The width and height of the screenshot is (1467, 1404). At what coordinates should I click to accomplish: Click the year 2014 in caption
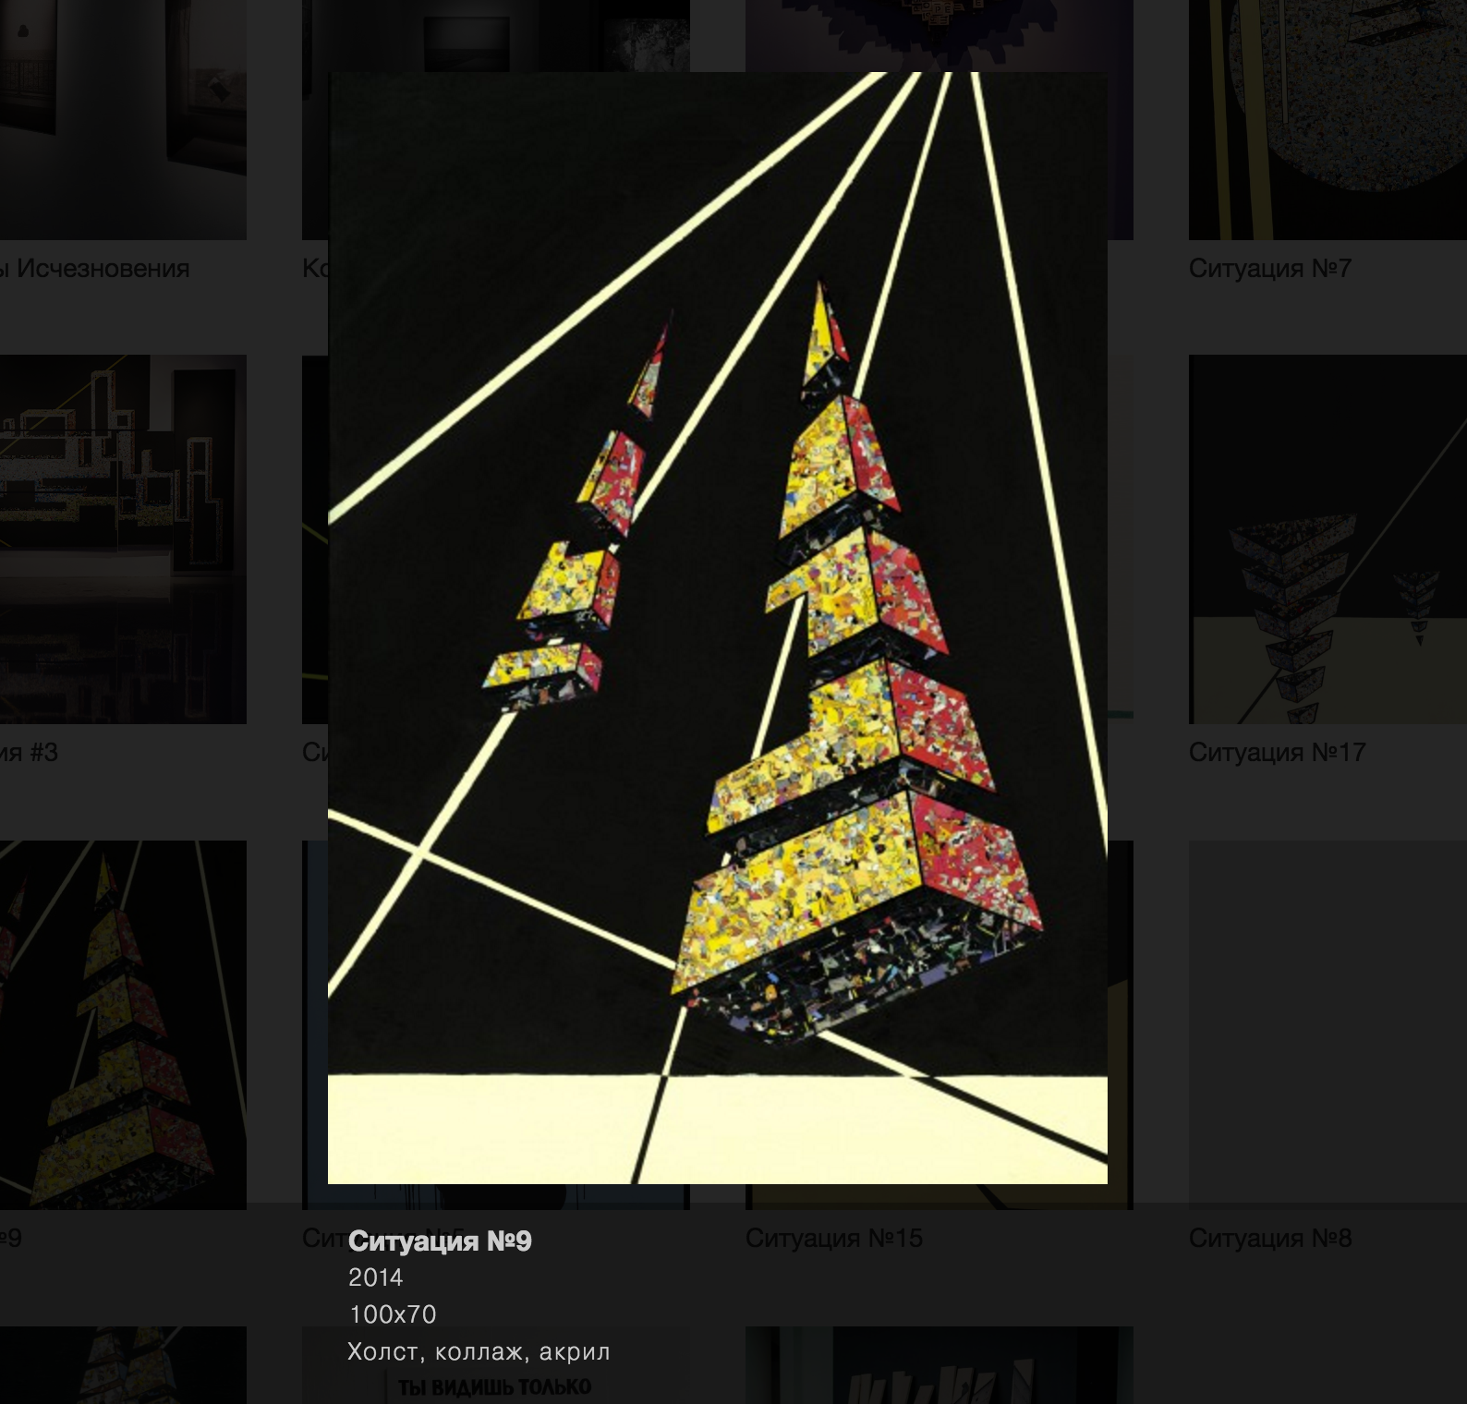point(375,1277)
